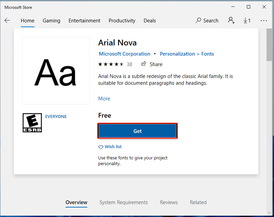This screenshot has height=217, width=274.
Task: Click the vertical scrollbar thumb
Action: pyautogui.click(x=269, y=45)
